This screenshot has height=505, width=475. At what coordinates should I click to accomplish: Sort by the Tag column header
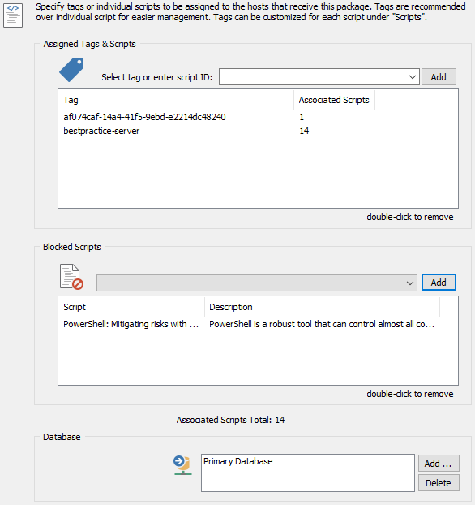coord(176,100)
